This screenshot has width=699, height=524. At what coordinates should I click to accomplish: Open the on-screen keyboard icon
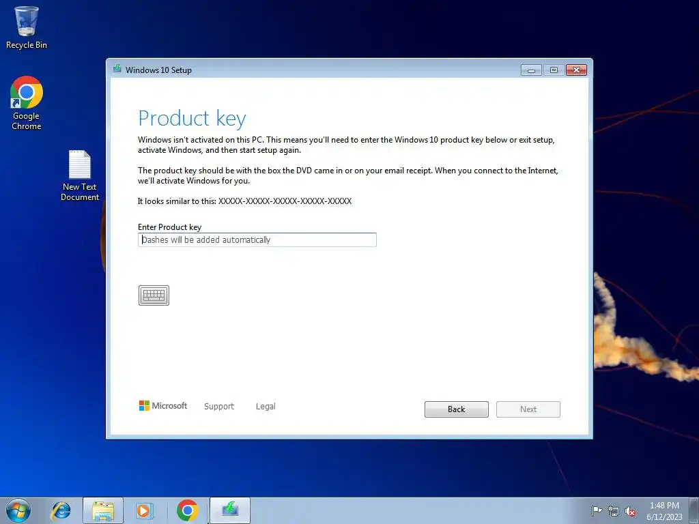click(x=154, y=295)
